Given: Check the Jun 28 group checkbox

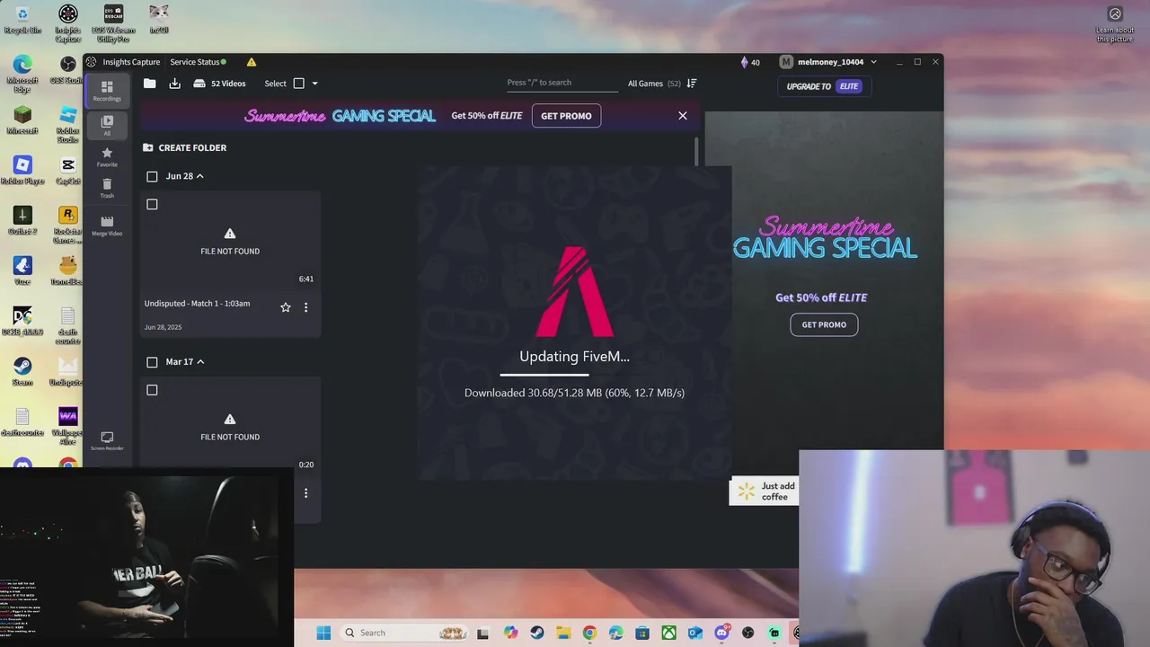Looking at the screenshot, I should click(152, 176).
